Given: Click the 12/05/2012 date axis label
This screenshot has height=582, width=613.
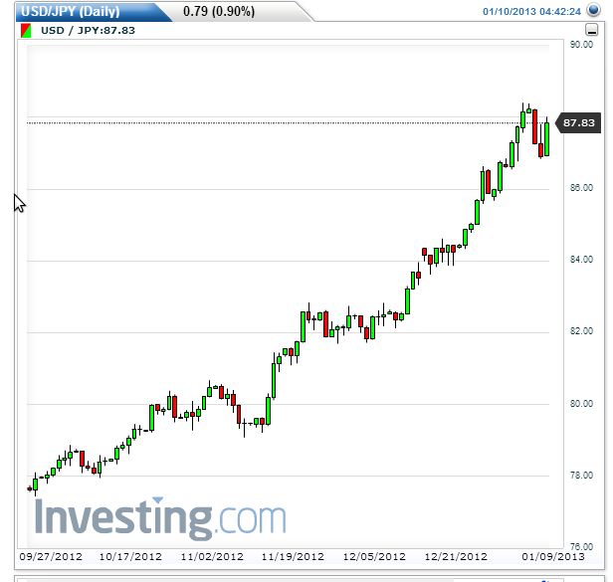Looking at the screenshot, I should tap(374, 556).
